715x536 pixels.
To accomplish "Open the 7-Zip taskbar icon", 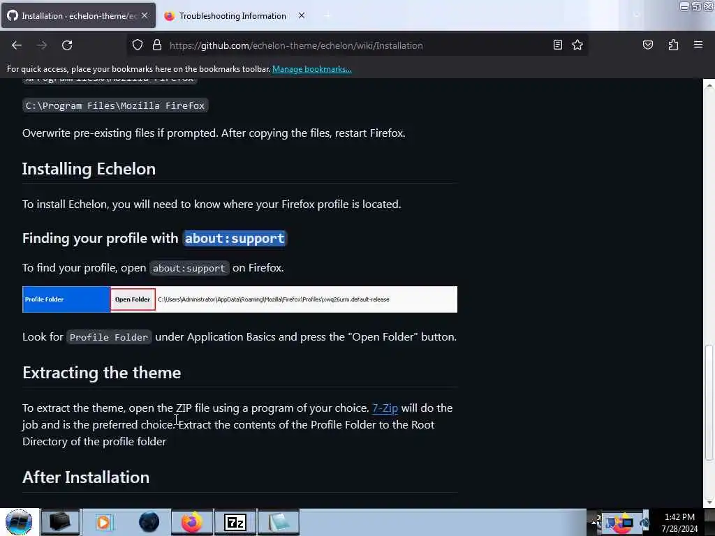I will (235, 522).
